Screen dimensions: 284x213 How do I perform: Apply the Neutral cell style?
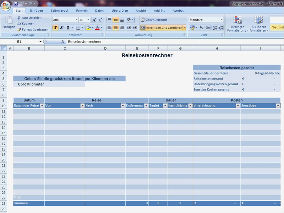click(277, 27)
